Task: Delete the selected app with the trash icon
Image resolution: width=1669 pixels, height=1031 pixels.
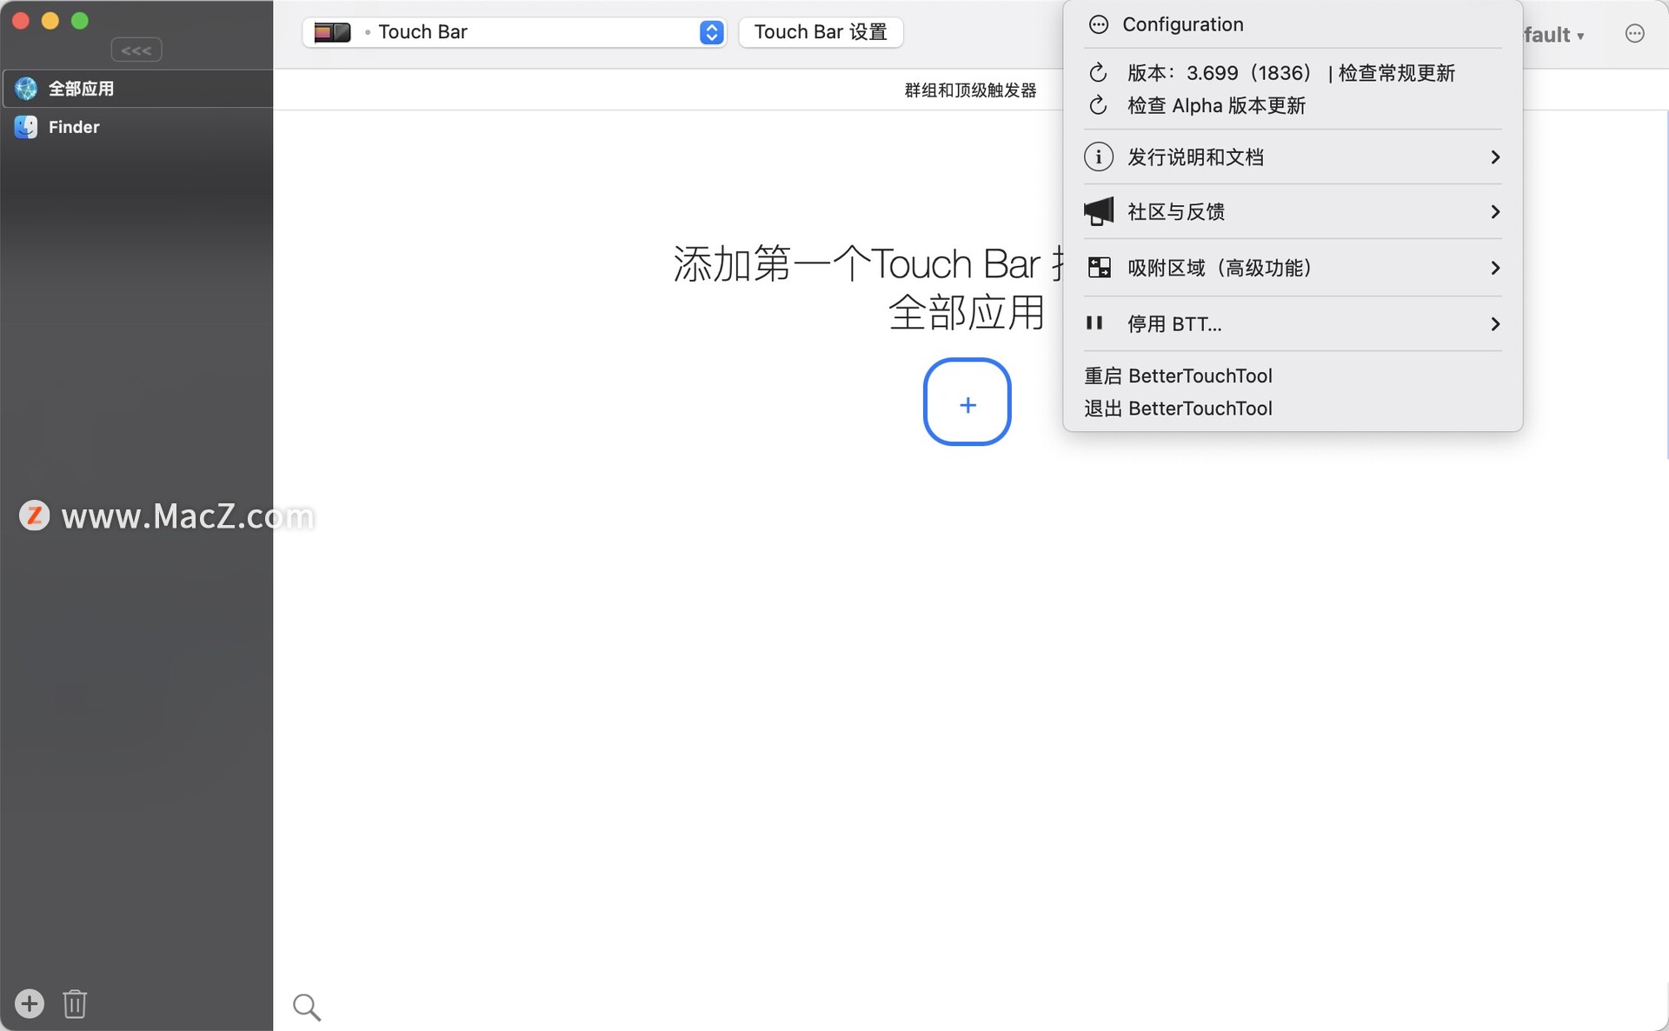Action: [x=75, y=1003]
